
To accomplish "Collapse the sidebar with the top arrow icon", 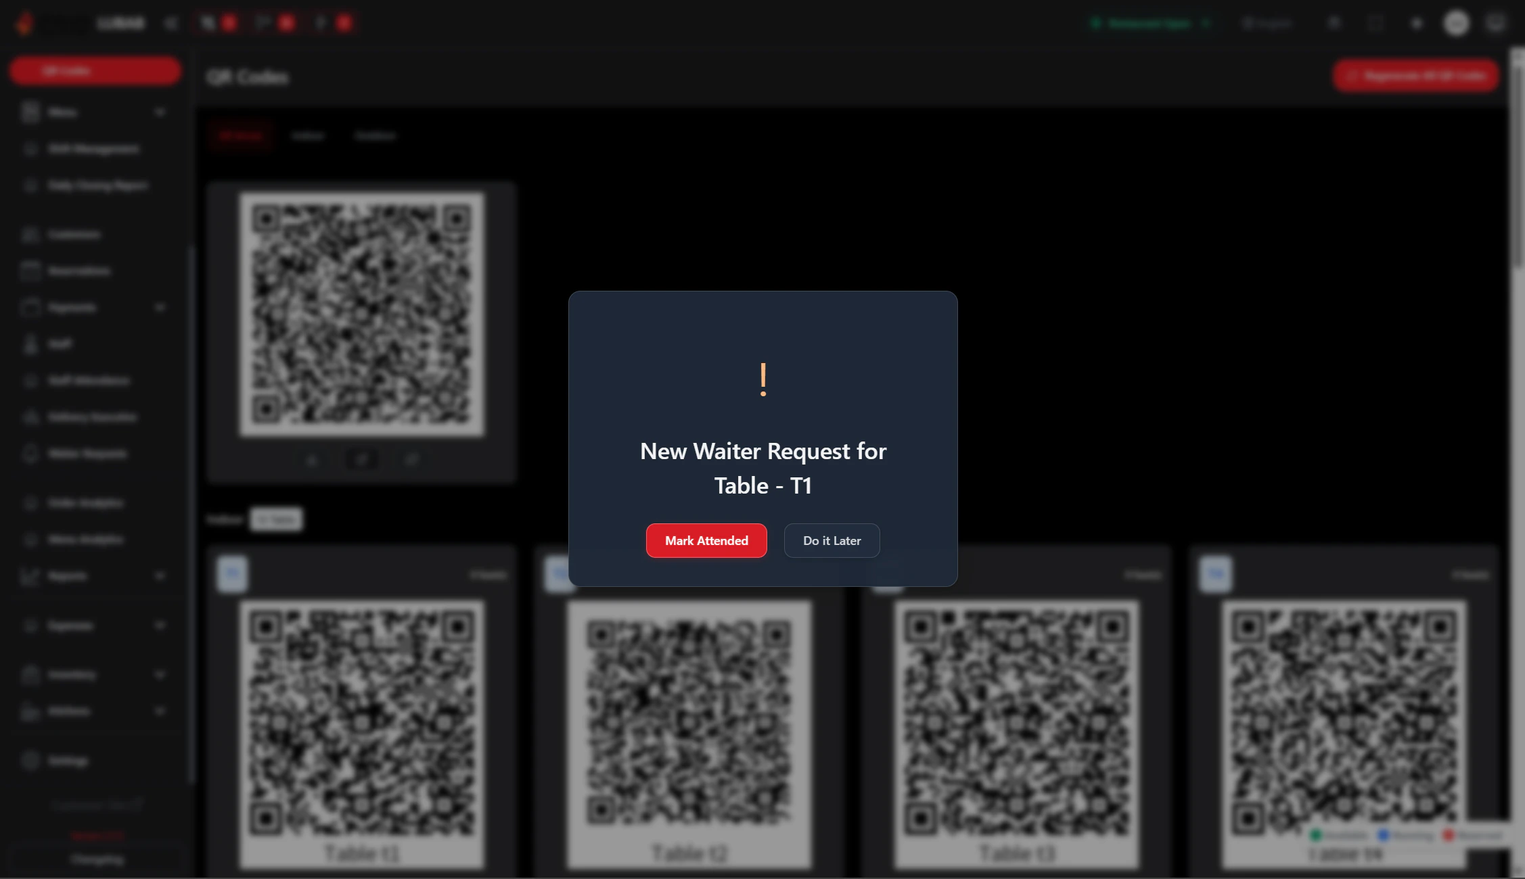I will pos(170,24).
